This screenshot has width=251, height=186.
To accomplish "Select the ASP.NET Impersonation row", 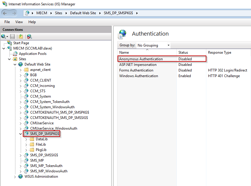I will tap(184, 64).
